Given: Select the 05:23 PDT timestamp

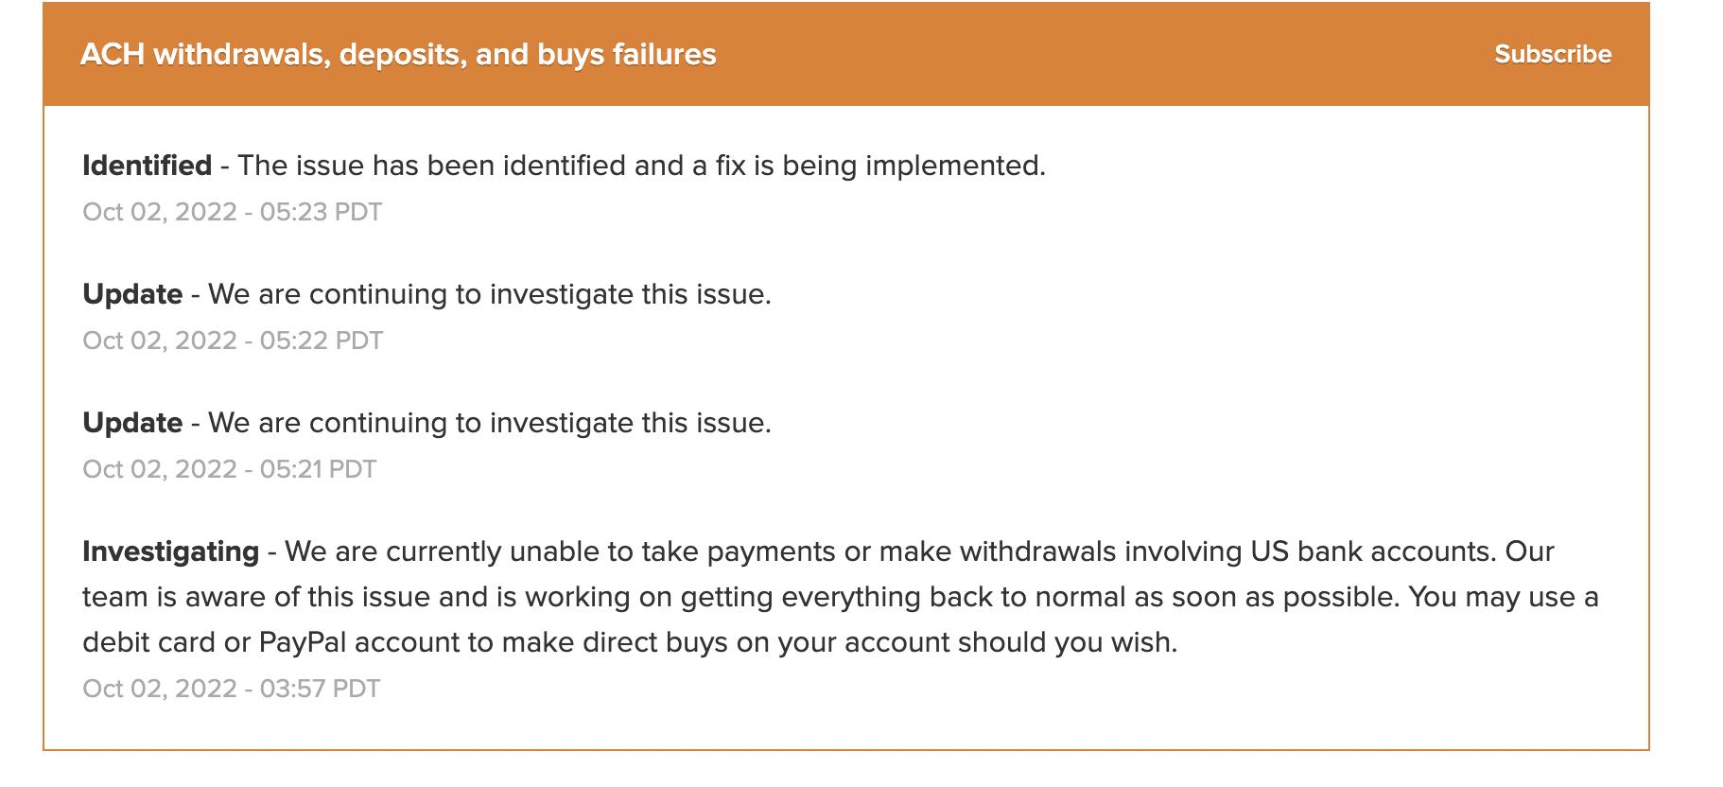Looking at the screenshot, I should [232, 212].
